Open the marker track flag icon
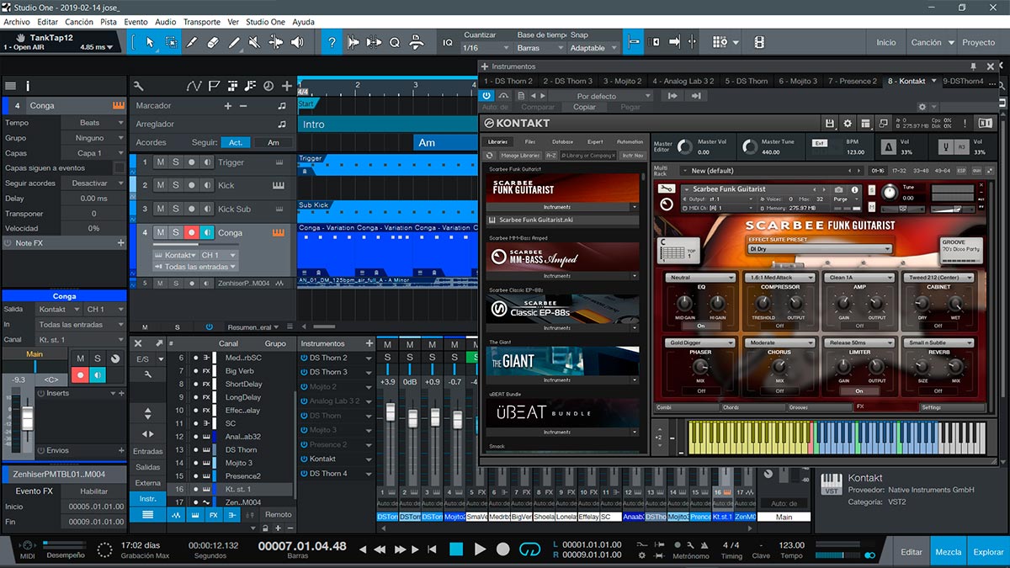 tap(215, 86)
